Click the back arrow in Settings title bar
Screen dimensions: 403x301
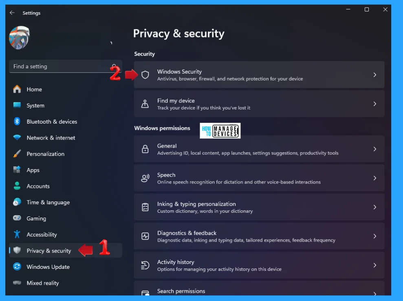pos(12,13)
